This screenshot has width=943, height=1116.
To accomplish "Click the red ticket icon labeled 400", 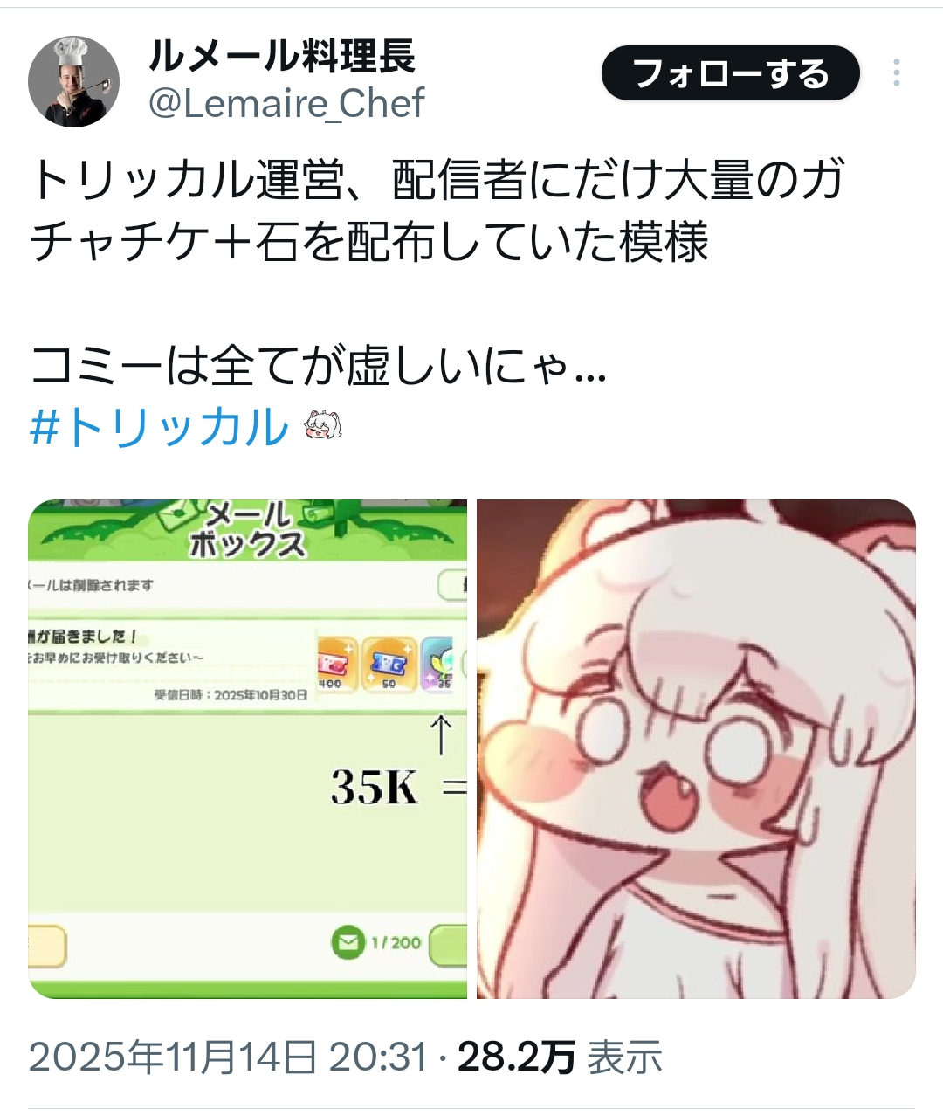I will [x=337, y=665].
